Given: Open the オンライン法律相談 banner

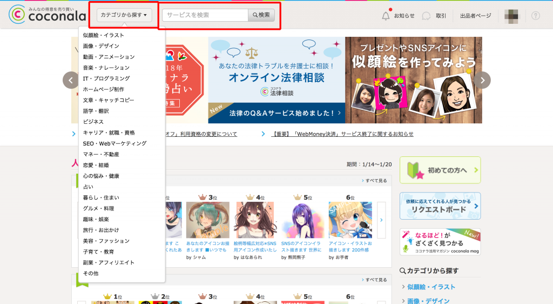Looking at the screenshot, I should pos(276,80).
